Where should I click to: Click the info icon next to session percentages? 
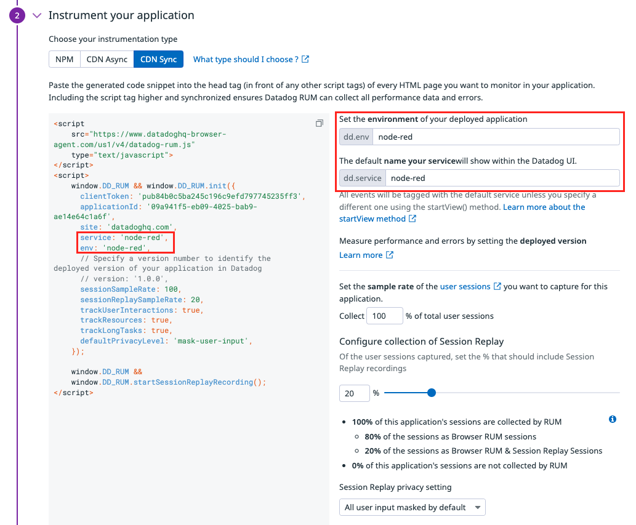tap(613, 419)
